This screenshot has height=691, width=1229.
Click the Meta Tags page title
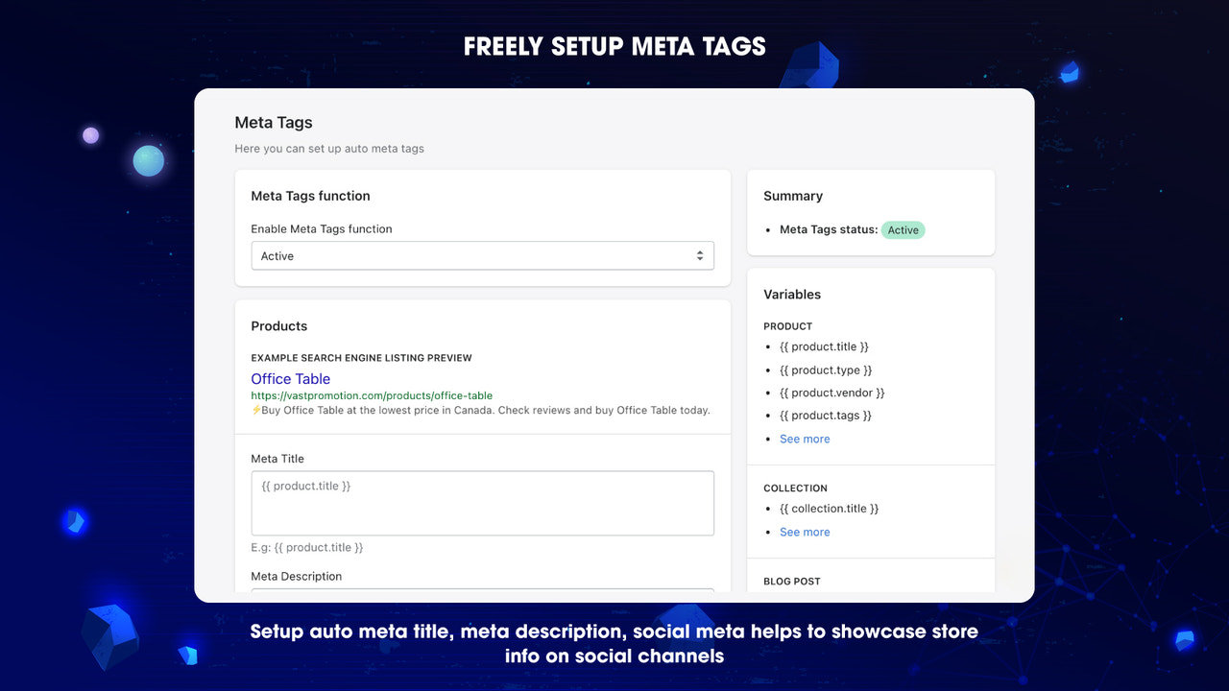pyautogui.click(x=273, y=122)
